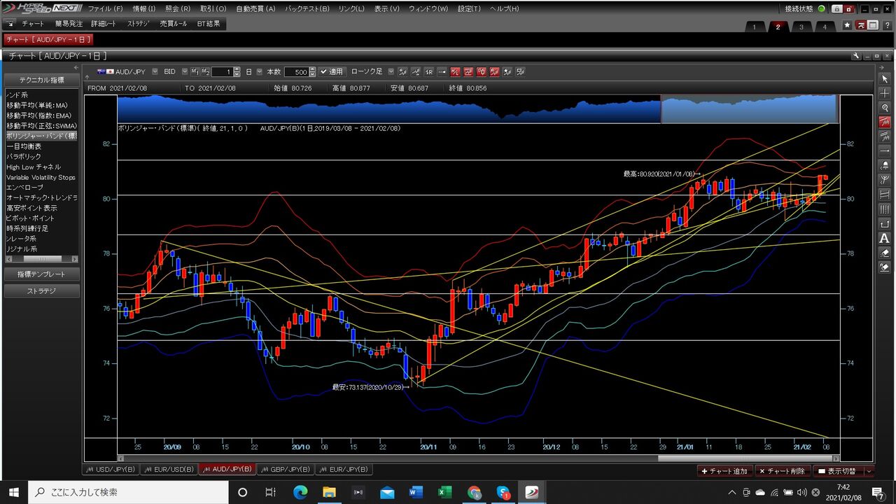Image resolution: width=896 pixels, height=504 pixels.
Task: Click the period number stepper arrows
Action: (x=237, y=71)
